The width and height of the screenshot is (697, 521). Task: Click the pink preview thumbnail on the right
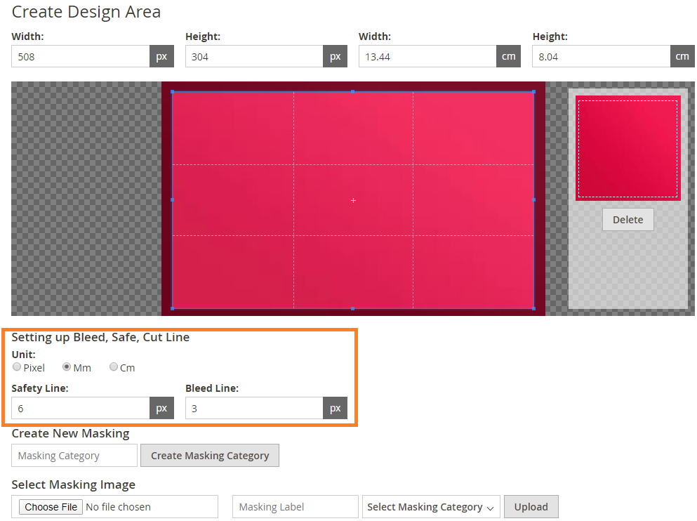tap(628, 147)
